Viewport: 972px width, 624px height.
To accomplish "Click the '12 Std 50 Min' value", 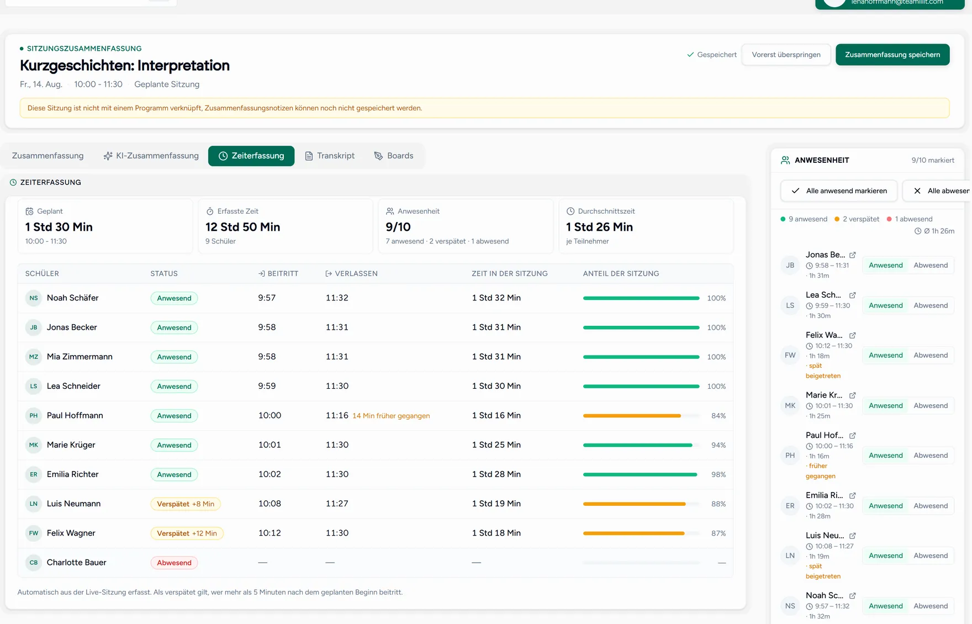I will click(x=242, y=227).
